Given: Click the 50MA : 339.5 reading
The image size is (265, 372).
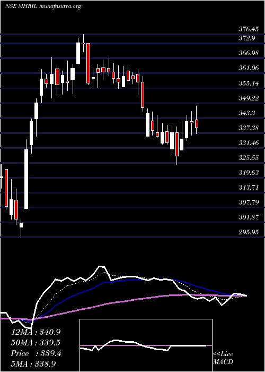Looking at the screenshot, I should pyautogui.click(x=36, y=343).
